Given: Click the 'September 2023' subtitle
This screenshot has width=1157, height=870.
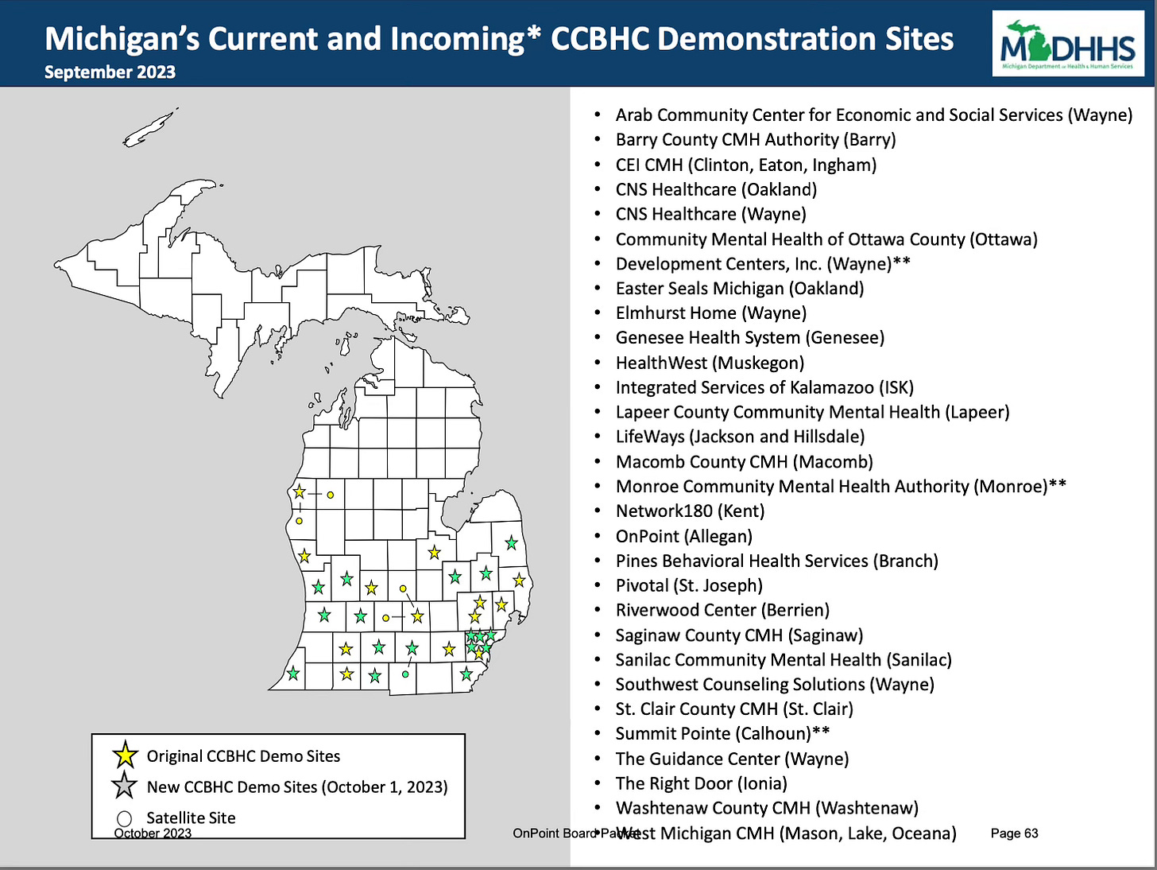Looking at the screenshot, I should (x=110, y=72).
